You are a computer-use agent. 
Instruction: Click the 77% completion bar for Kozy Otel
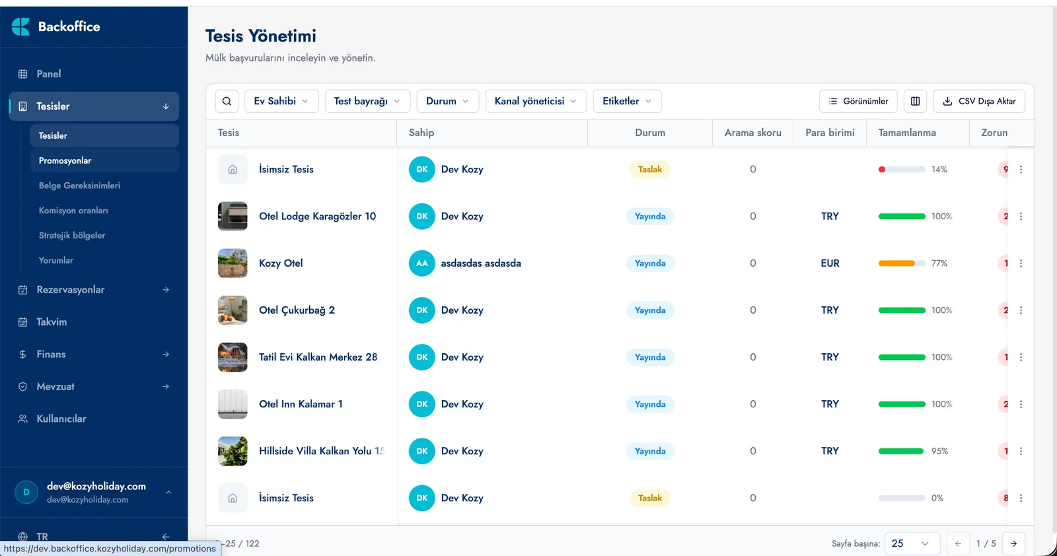[902, 263]
